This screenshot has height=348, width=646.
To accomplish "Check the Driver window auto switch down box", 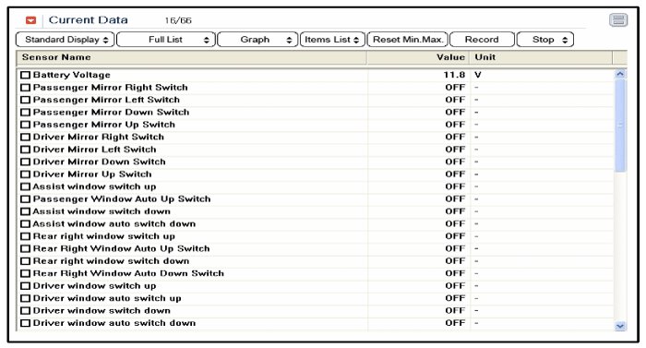I will [x=26, y=323].
